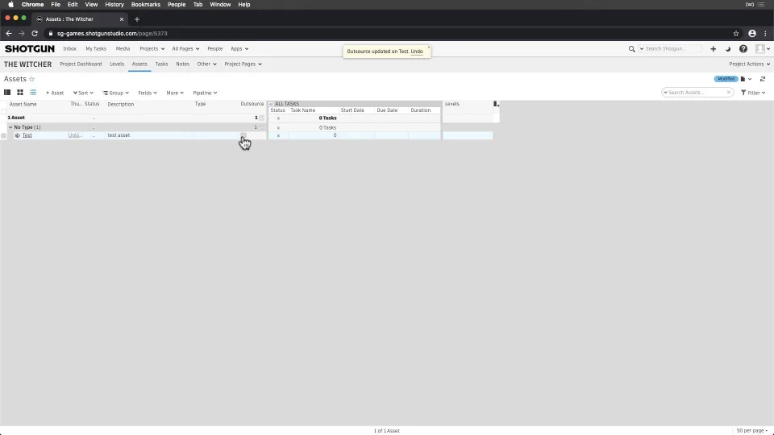The width and height of the screenshot is (774, 435).
Task: Click the Upload thumbnail link for Test
Action: pyautogui.click(x=75, y=135)
